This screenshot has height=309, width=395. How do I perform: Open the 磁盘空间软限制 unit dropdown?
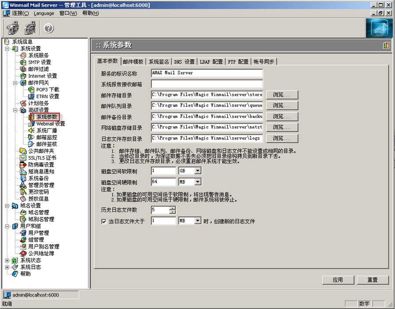tap(197, 171)
